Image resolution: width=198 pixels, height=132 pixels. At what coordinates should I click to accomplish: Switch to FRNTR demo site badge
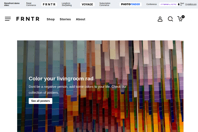coord(49,4)
